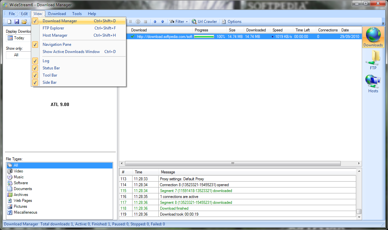Open FTP folder icon in side bar
388x230 pixels.
point(373,60)
